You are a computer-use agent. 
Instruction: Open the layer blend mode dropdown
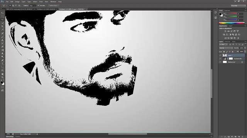[226, 48]
